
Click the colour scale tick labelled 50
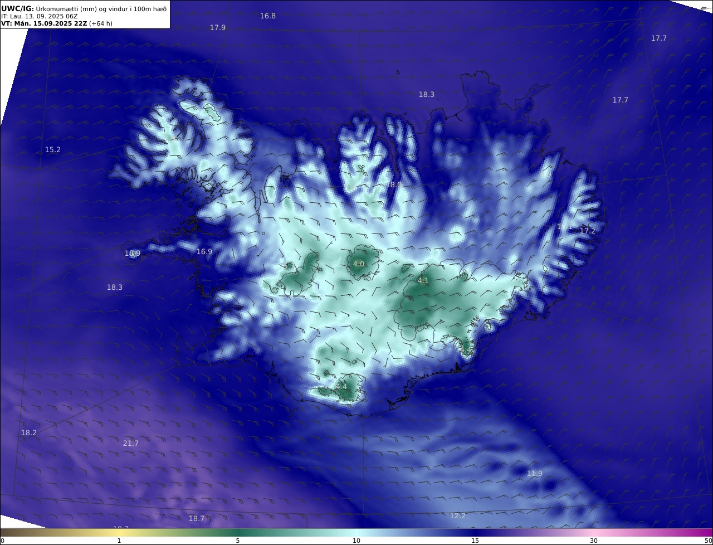point(709,541)
